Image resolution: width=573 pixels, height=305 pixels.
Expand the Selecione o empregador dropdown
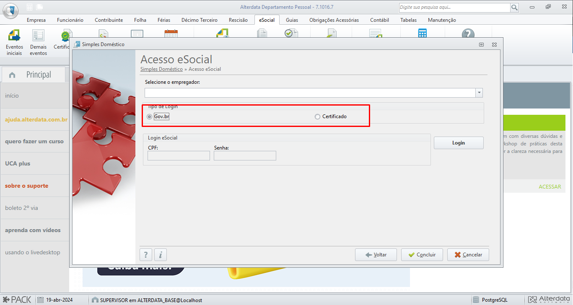(x=479, y=93)
